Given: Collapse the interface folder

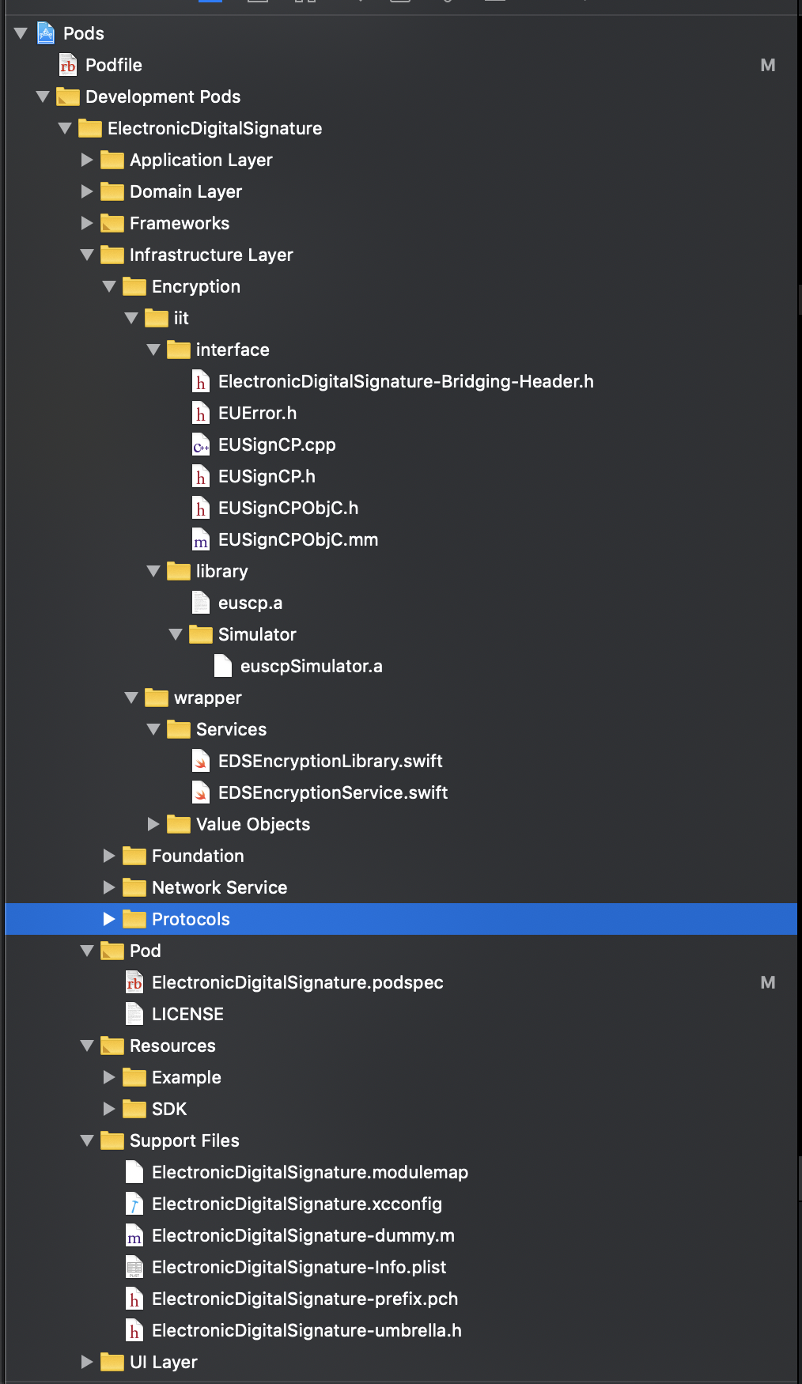Looking at the screenshot, I should [153, 350].
